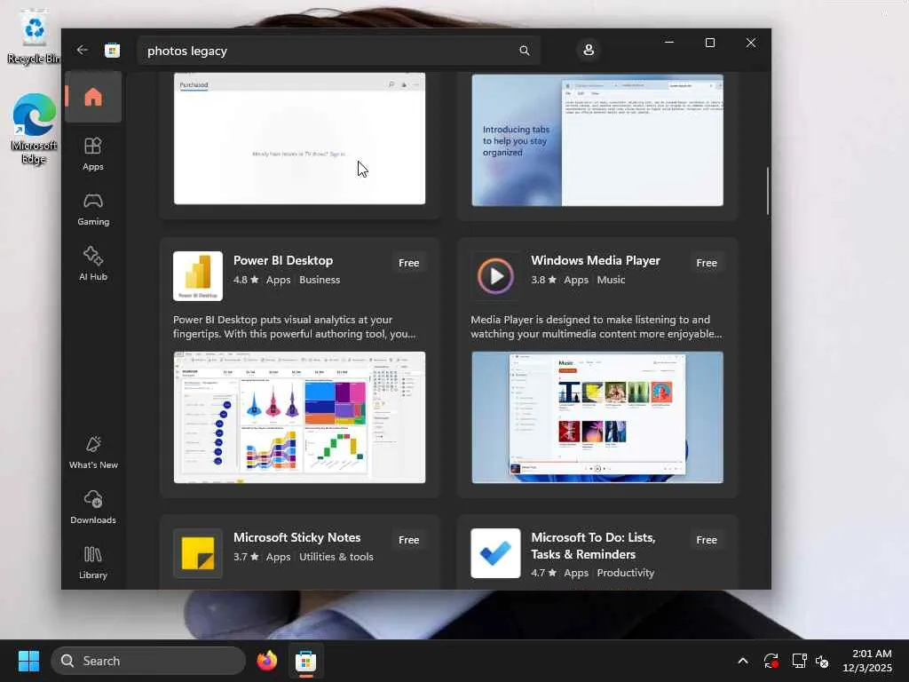This screenshot has height=682, width=909.
Task: Click the Windows Media Player app icon
Action: 495,276
